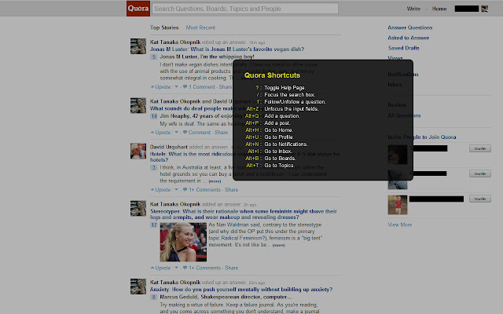Click Invite button for third suggested person

click(x=480, y=199)
